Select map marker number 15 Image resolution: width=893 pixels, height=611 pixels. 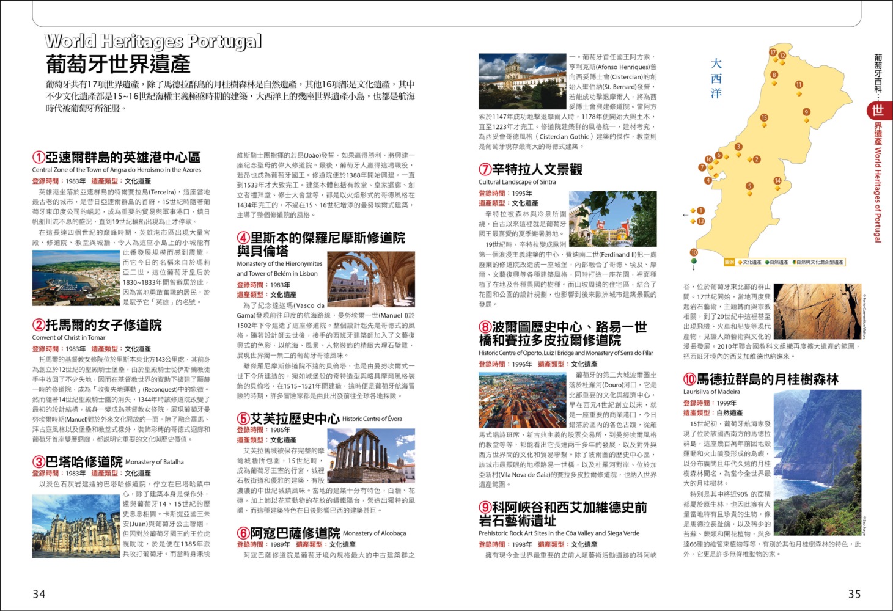763,118
